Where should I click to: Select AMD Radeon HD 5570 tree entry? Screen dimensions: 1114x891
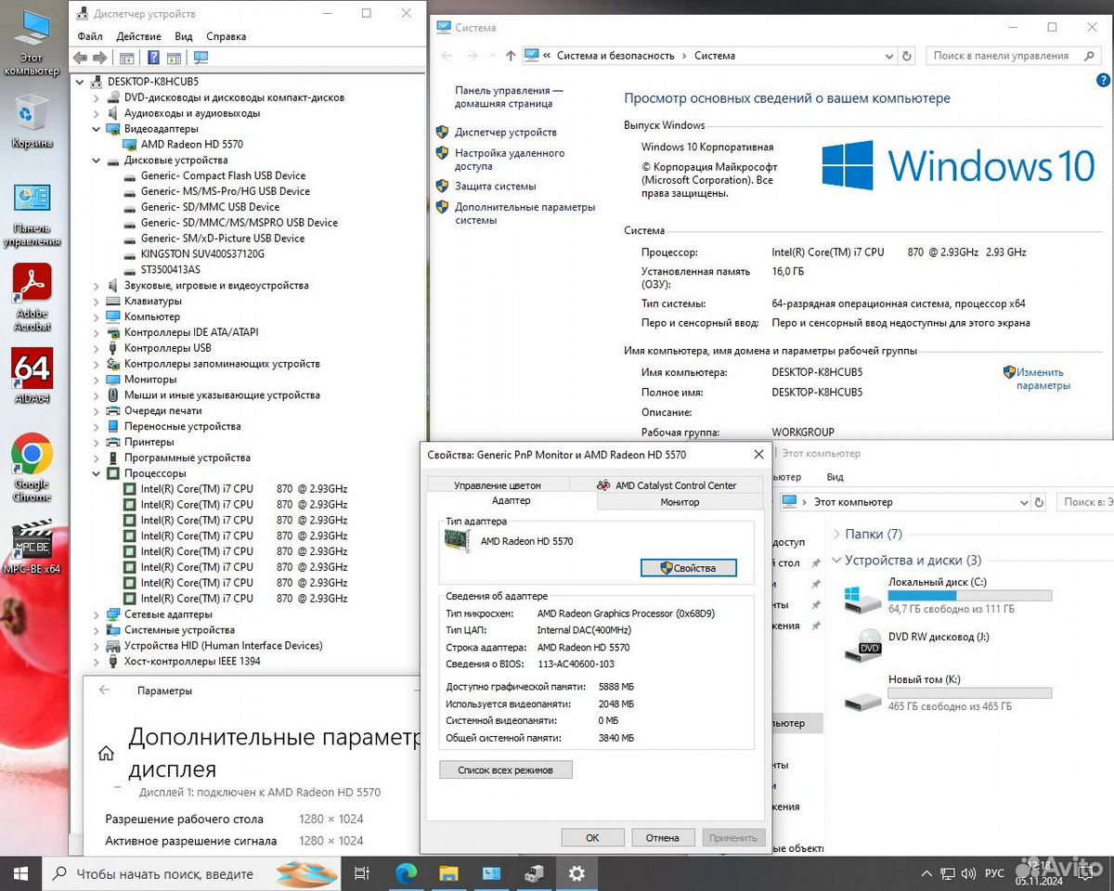pyautogui.click(x=192, y=145)
